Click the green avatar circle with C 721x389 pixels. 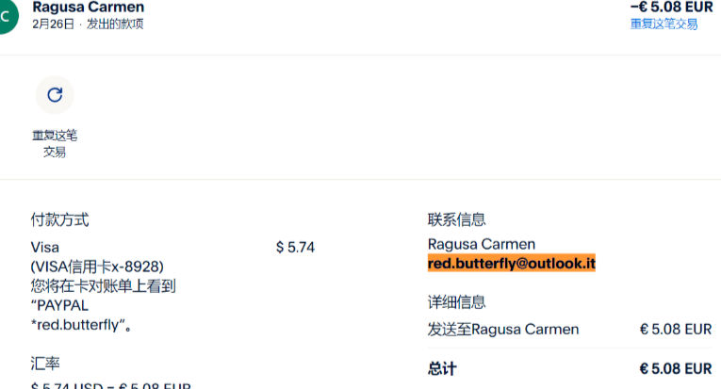point(6,17)
